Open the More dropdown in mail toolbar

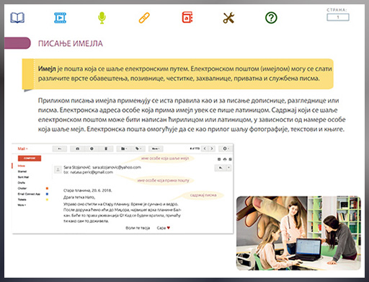click(156, 149)
